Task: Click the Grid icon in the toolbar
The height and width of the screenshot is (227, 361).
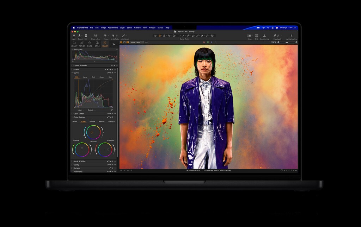Action: pyautogui.click(x=256, y=35)
